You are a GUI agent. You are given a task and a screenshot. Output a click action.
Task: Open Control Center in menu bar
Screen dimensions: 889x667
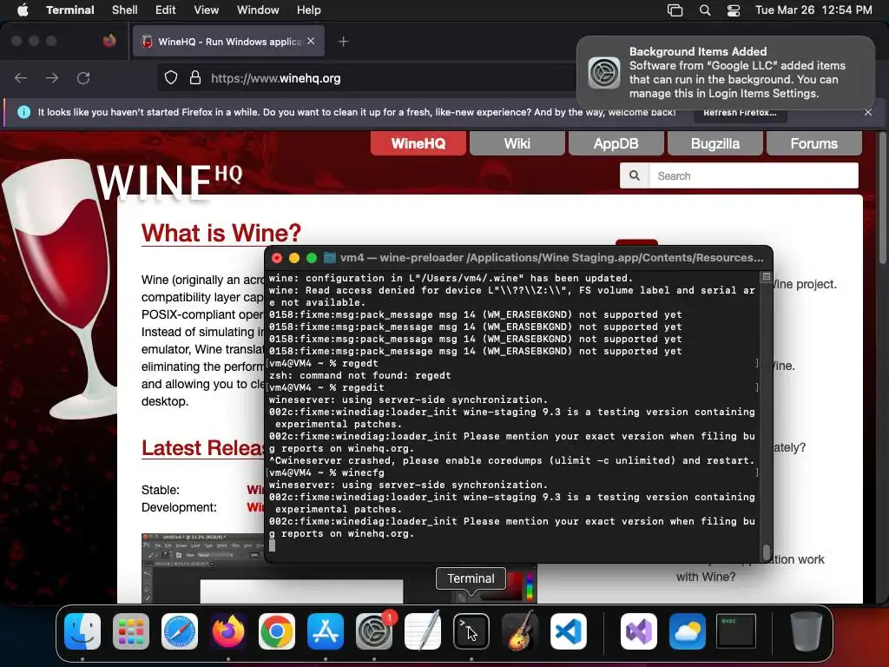(x=734, y=10)
